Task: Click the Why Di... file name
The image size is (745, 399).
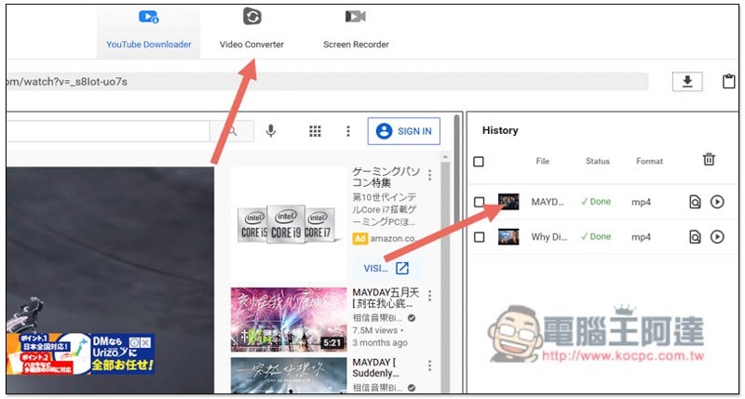Action: [x=549, y=237]
